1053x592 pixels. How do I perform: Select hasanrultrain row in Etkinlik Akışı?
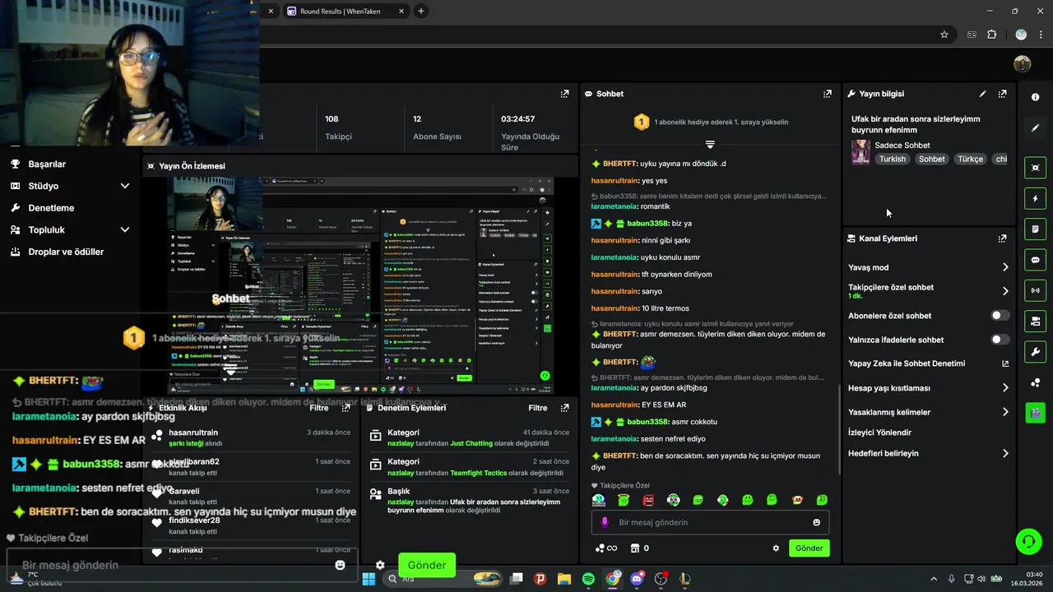(252, 437)
